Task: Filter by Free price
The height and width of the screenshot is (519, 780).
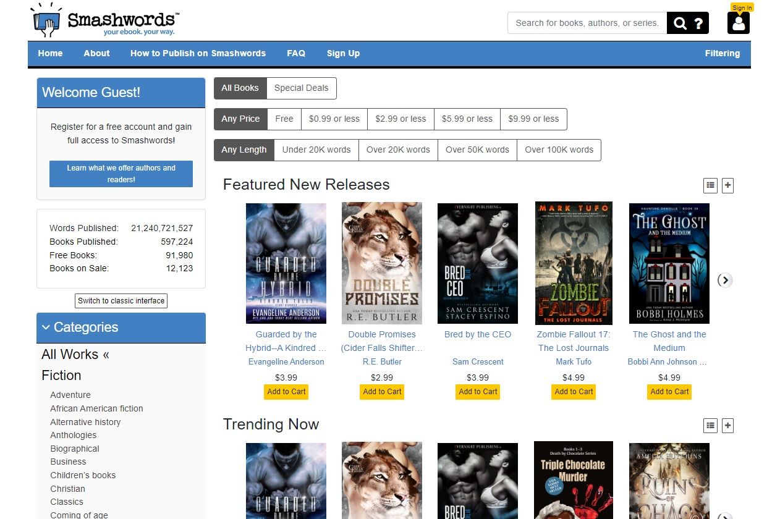Action: pos(284,119)
